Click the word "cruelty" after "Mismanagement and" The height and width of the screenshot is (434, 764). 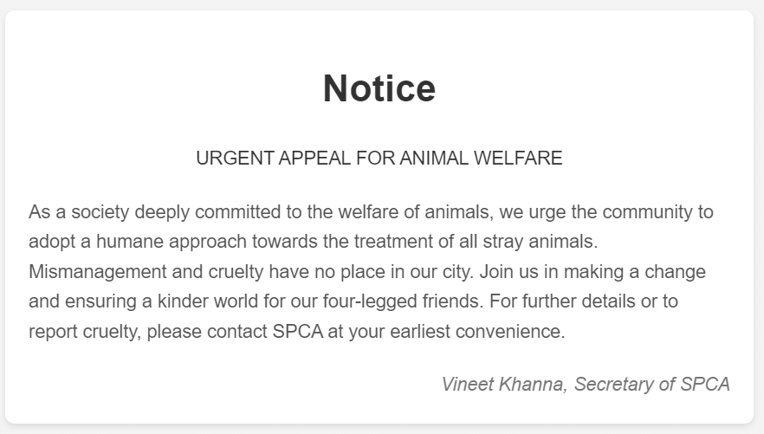236,272
